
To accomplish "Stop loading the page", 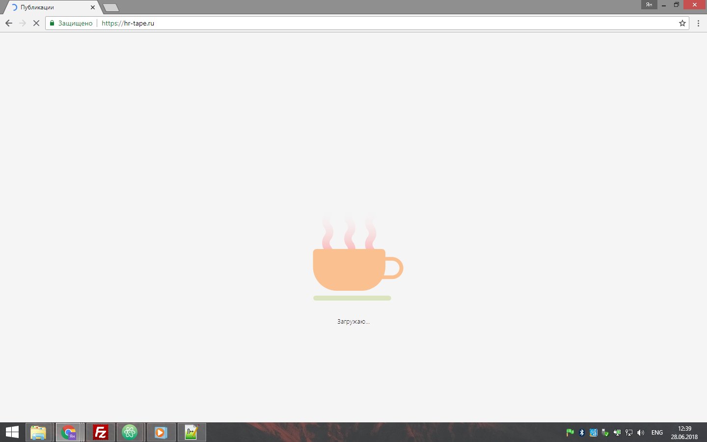I will pos(36,23).
